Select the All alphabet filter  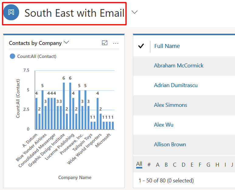139,164
